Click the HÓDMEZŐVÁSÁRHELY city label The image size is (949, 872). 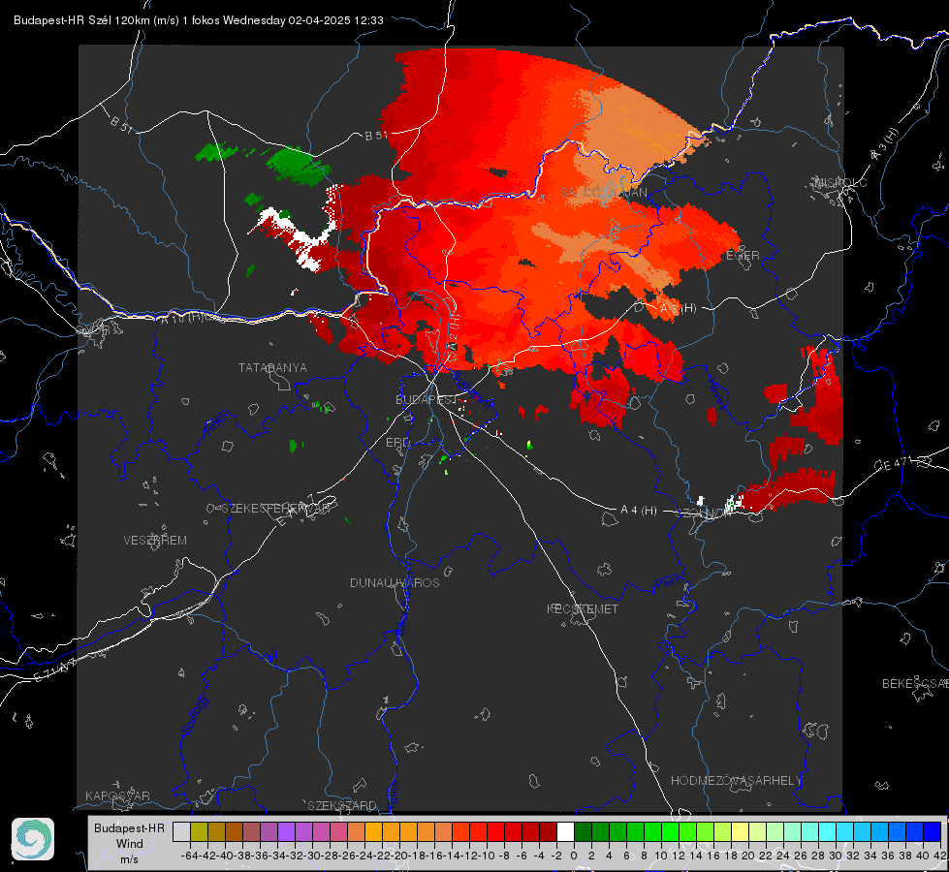coord(736,781)
